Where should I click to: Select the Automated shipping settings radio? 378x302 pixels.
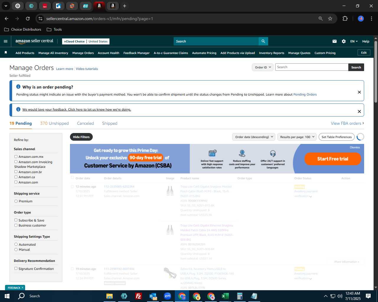tap(16, 244)
